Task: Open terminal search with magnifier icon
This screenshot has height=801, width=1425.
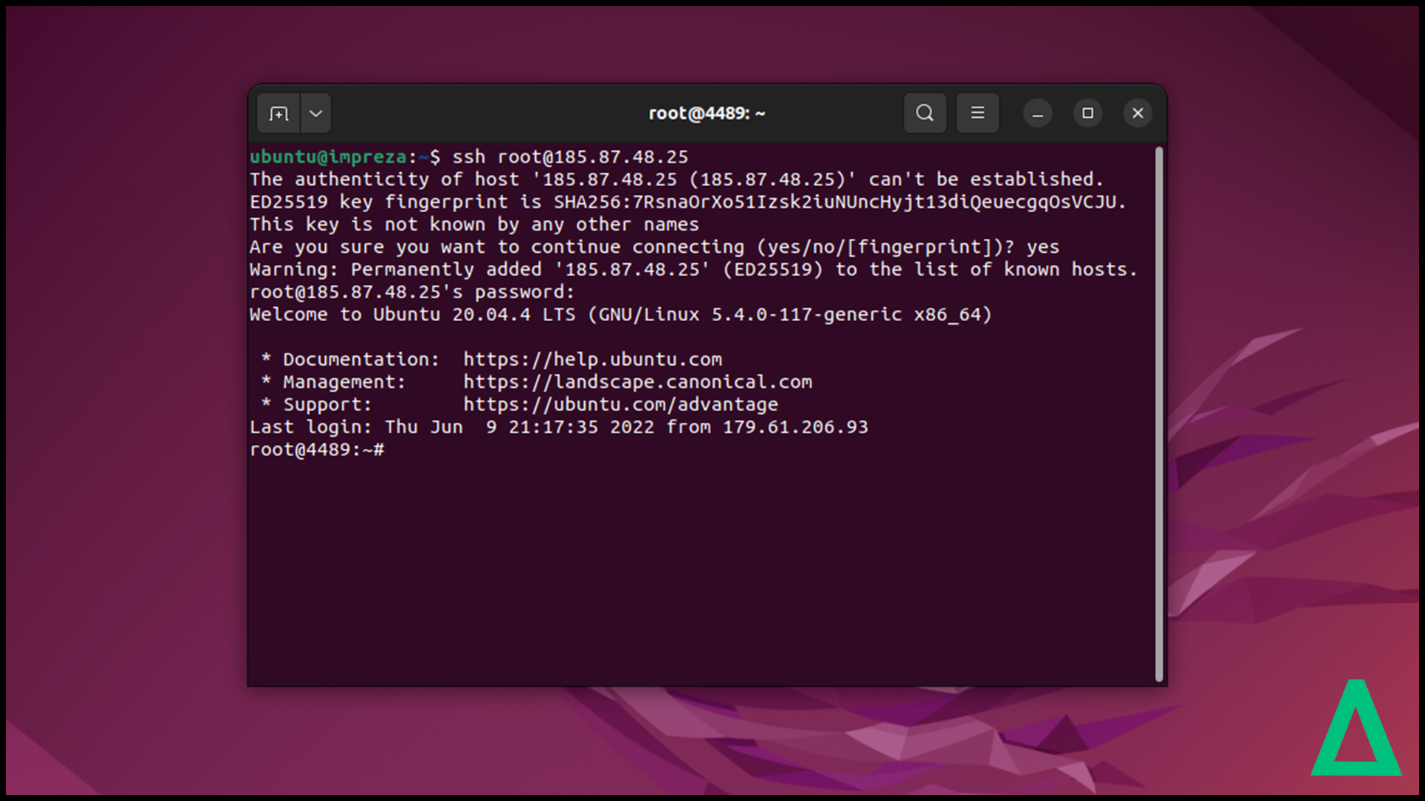Action: 925,113
